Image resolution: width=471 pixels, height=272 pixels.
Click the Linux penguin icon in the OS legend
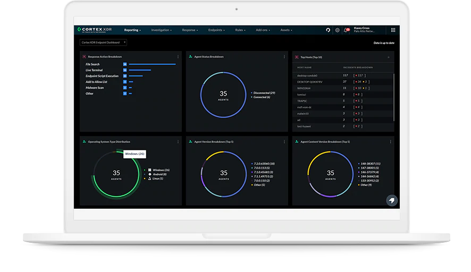[x=149, y=178]
